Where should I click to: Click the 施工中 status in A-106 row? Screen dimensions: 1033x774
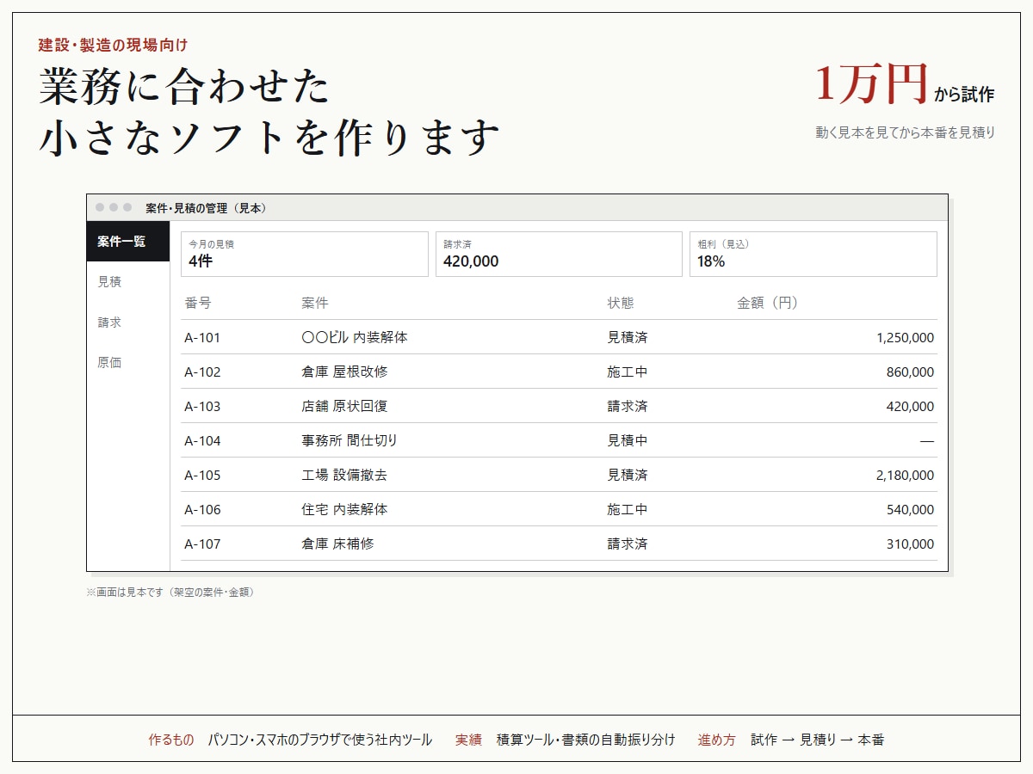628,509
